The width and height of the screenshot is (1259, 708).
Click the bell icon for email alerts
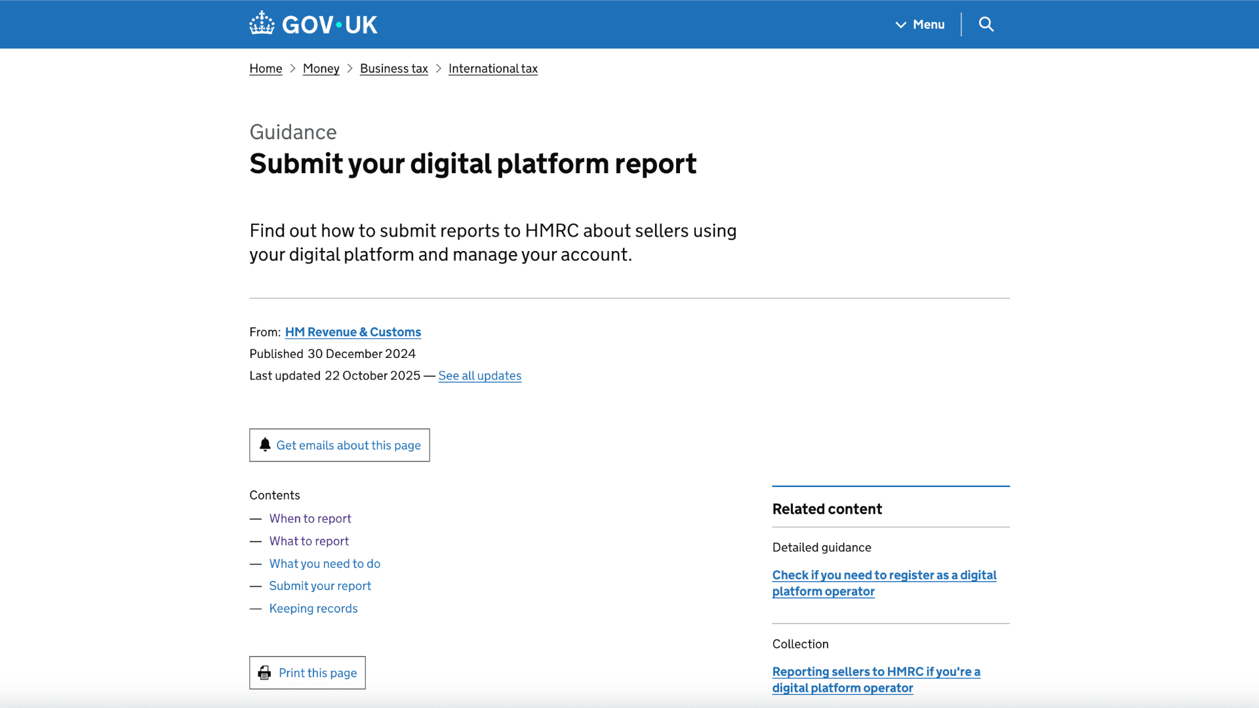(265, 444)
